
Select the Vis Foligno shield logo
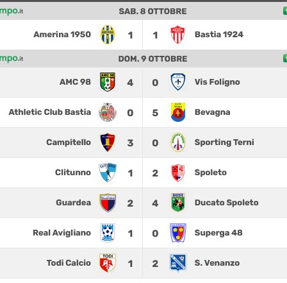[x=178, y=82]
